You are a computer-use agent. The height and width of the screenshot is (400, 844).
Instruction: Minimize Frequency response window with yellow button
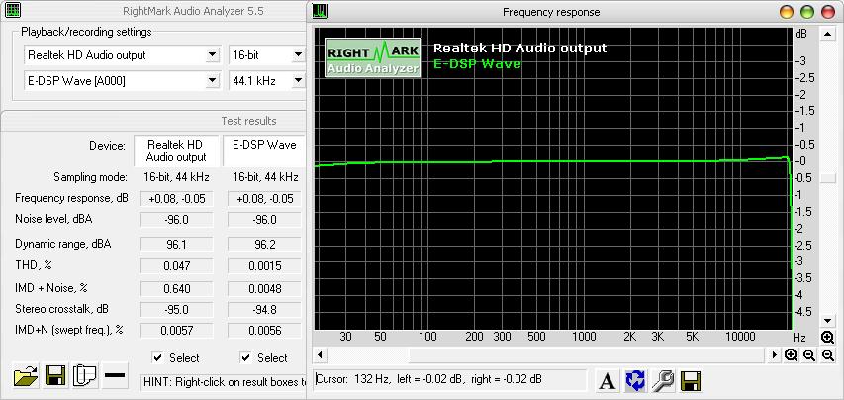click(787, 11)
